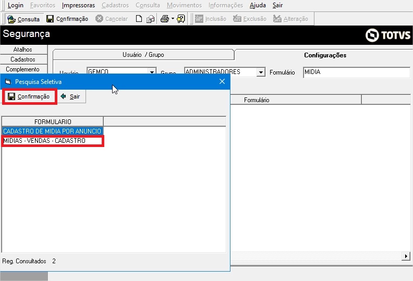Close the Pesquisa Seletiva dialog

pos(222,82)
